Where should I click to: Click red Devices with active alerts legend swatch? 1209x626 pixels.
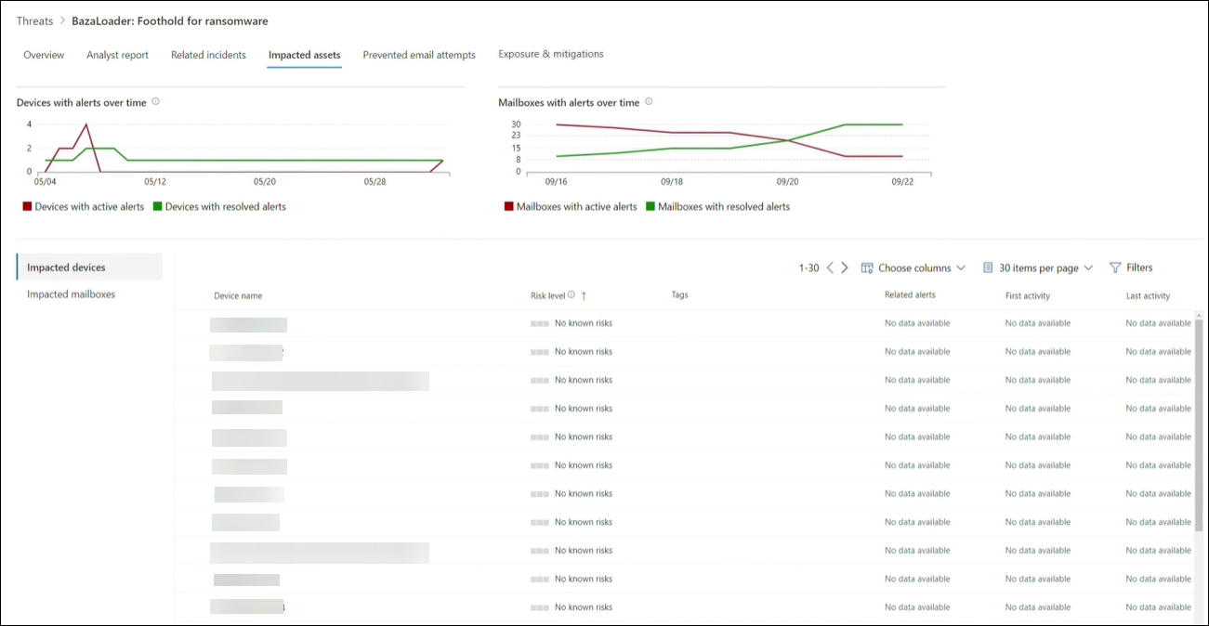[28, 207]
